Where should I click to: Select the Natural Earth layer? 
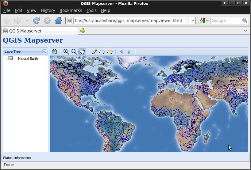pos(28,59)
